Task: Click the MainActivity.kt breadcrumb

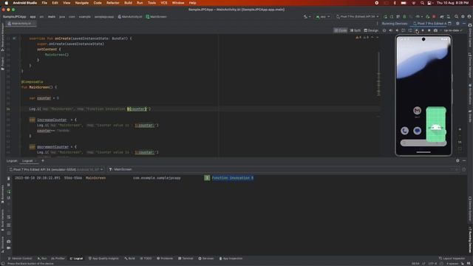Action: [130, 16]
